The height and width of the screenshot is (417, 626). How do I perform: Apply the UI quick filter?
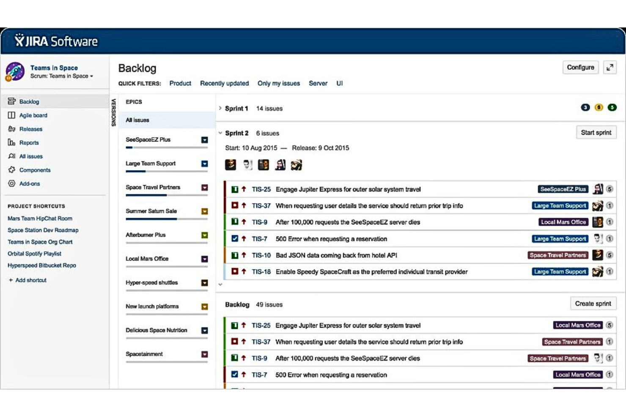(x=340, y=83)
